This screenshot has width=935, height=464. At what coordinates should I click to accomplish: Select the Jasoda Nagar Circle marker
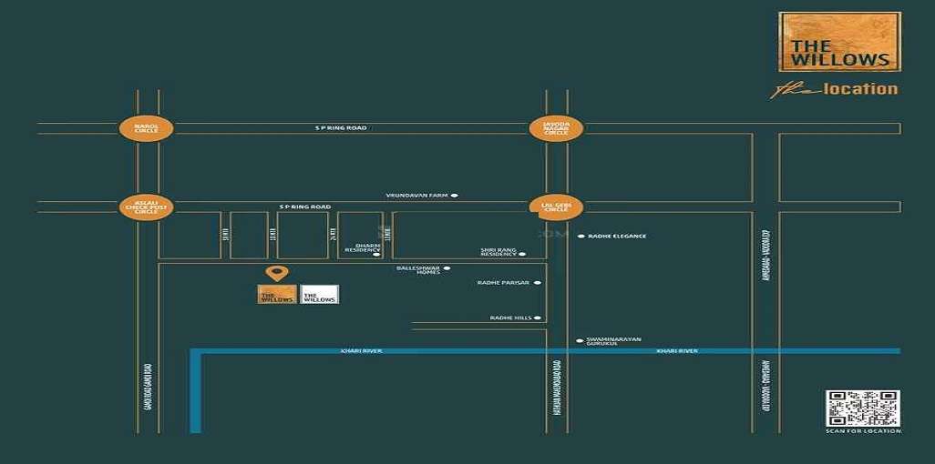point(555,128)
